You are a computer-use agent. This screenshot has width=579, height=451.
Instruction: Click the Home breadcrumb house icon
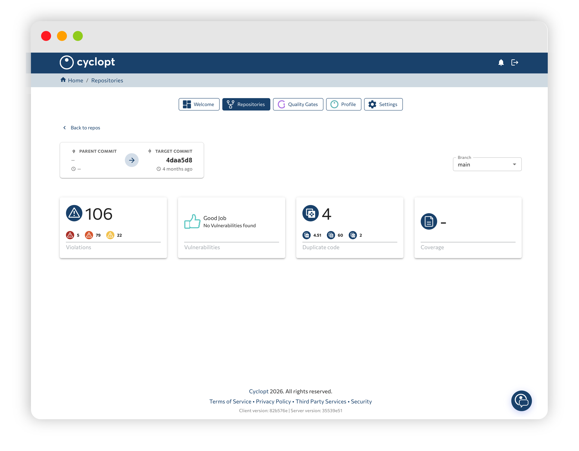click(63, 80)
